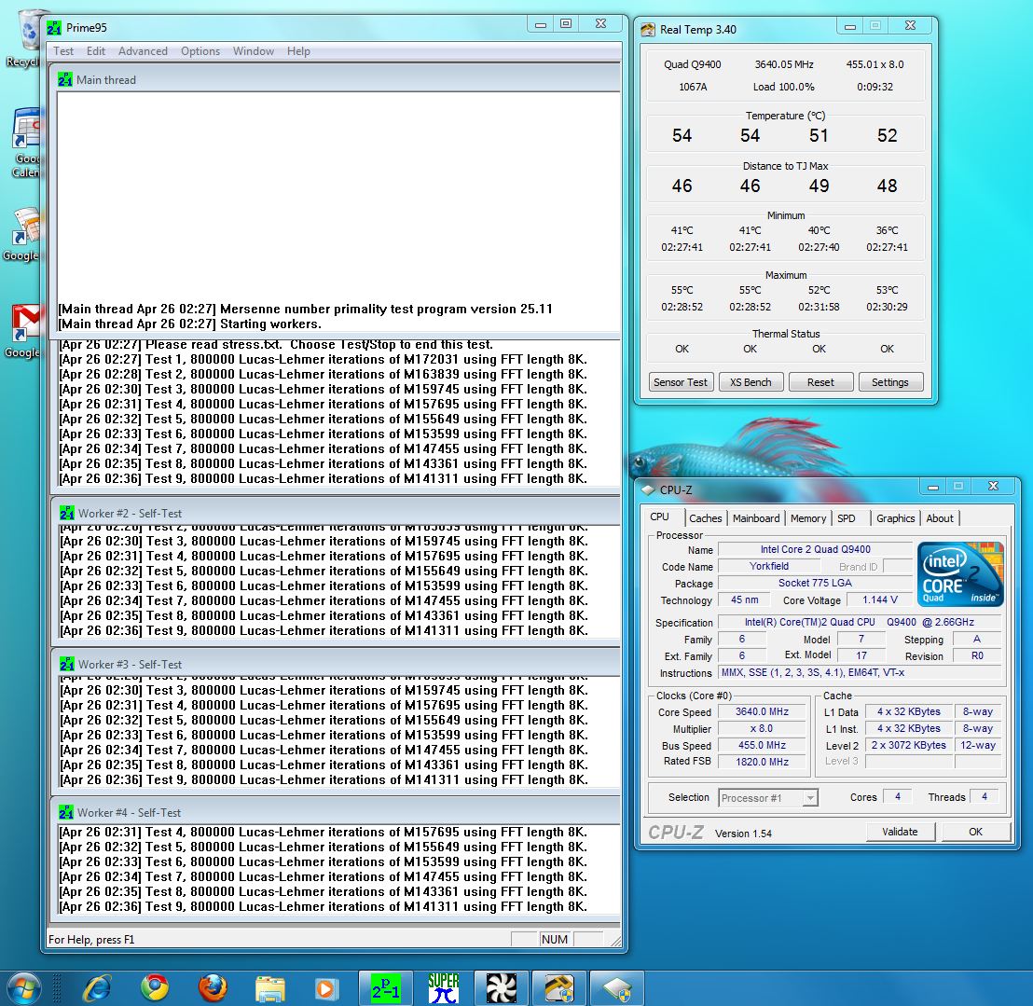Click the Worker #4 Self-Test window icon
This screenshot has width=1033, height=1006.
click(66, 812)
